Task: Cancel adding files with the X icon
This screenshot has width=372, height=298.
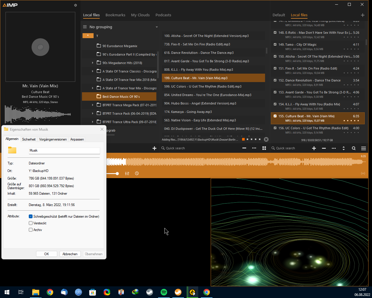Action: (266, 139)
